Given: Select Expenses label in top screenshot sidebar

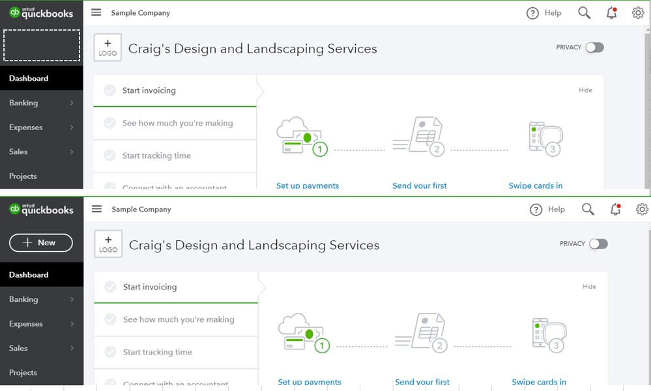Looking at the screenshot, I should [x=26, y=128].
